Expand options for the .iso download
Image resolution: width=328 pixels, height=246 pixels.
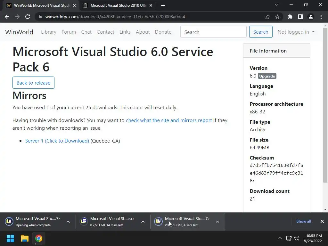pos(143,222)
